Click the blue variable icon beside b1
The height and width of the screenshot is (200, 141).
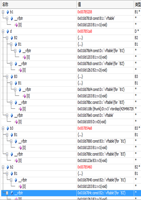pyautogui.click(x=8, y=12)
